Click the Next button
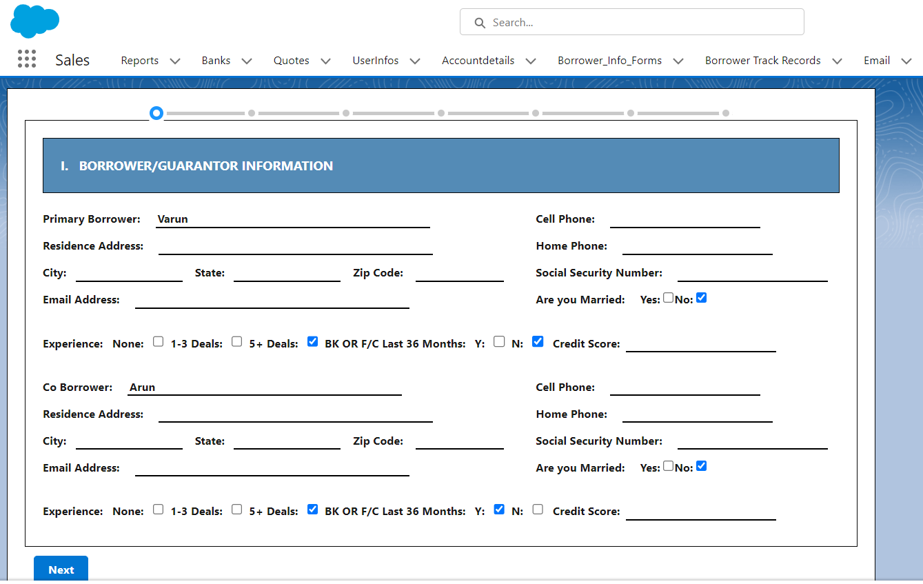 [x=61, y=570]
